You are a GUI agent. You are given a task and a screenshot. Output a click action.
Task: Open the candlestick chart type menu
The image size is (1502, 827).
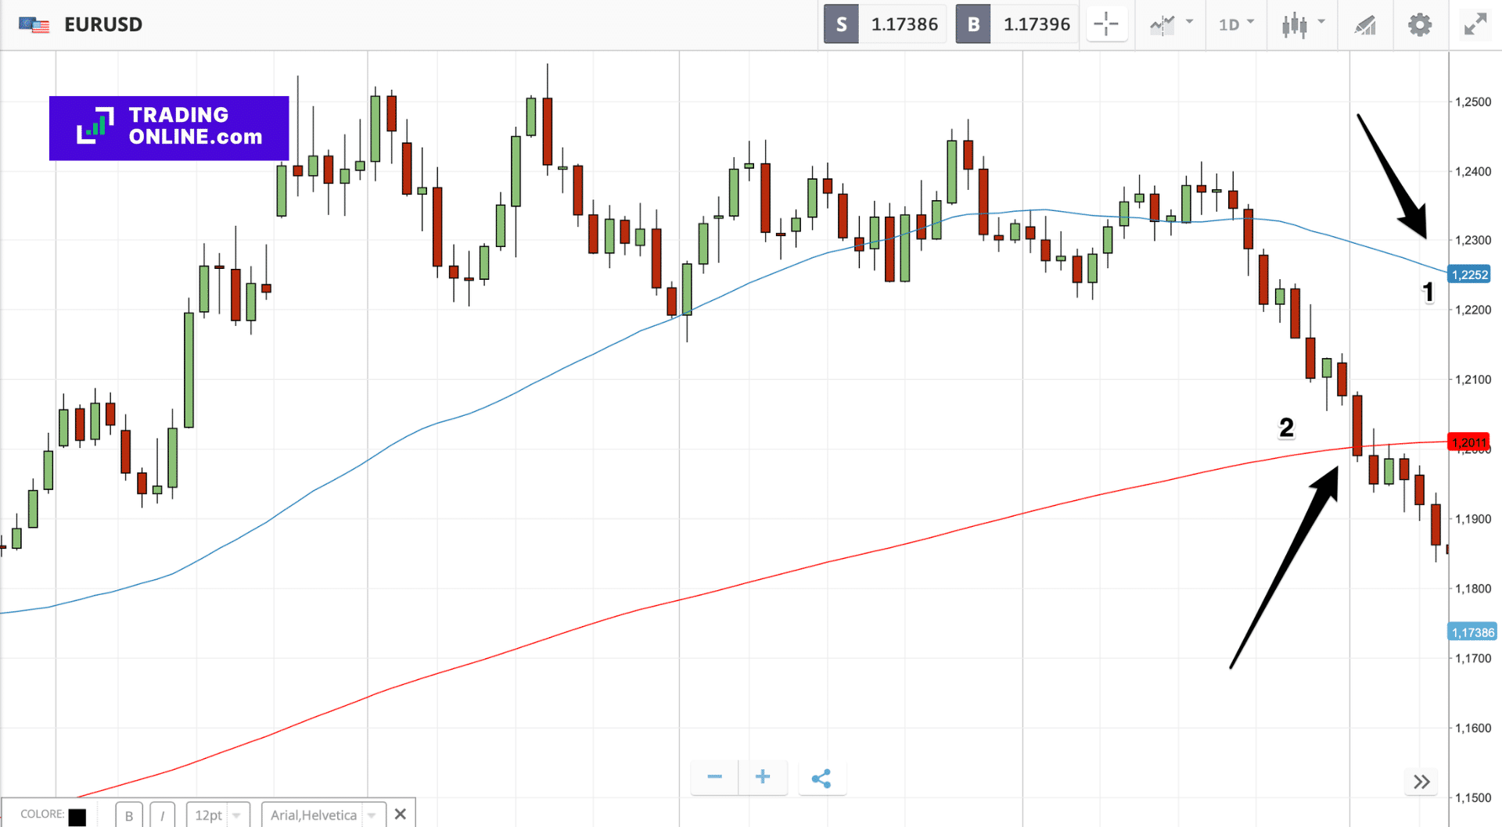(1302, 24)
